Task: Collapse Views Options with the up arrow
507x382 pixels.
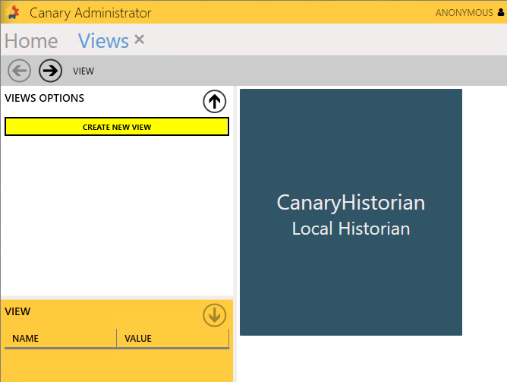Action: pos(215,101)
